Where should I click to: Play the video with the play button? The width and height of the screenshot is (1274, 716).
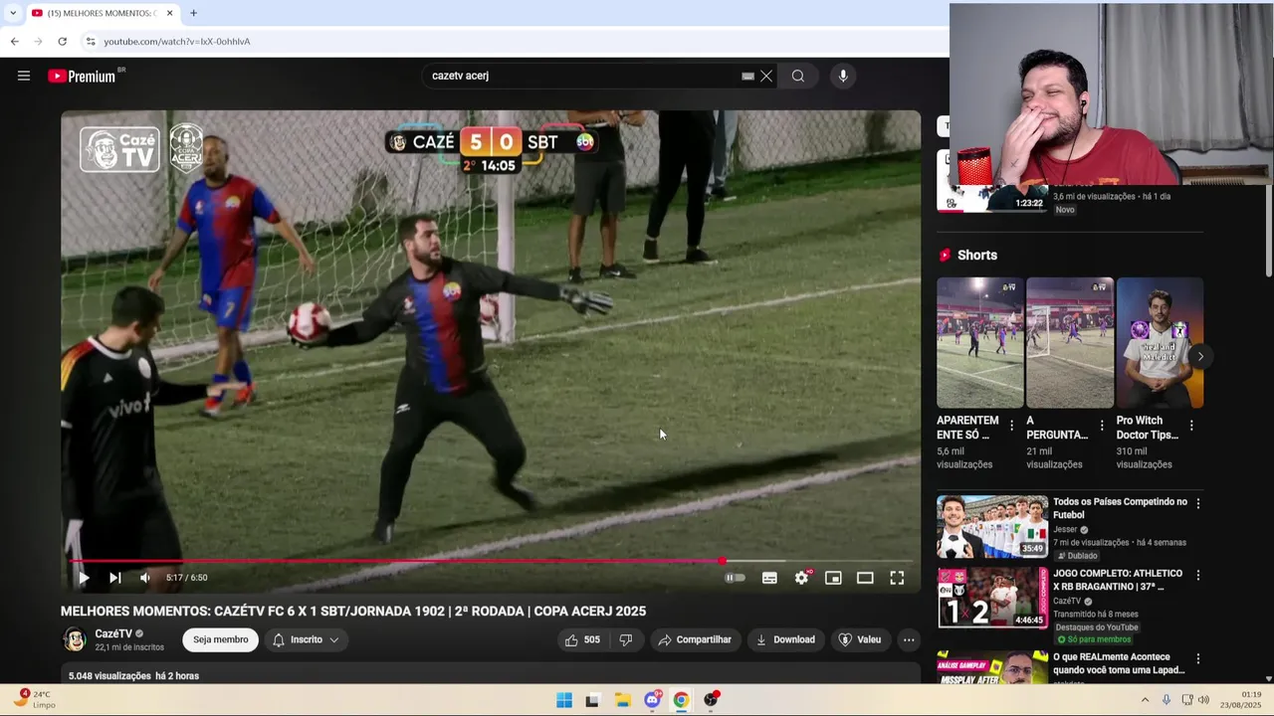click(84, 578)
